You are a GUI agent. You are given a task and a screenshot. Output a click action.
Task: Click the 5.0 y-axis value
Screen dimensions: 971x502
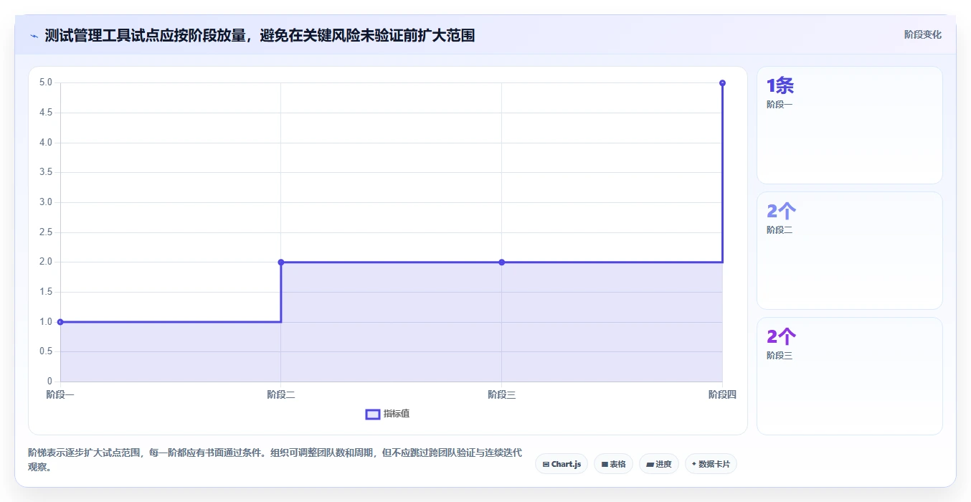[x=46, y=82]
